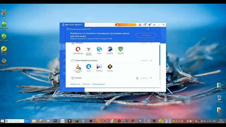Open Photoshop from taskbar
226x127 pixels.
(x=55, y=121)
